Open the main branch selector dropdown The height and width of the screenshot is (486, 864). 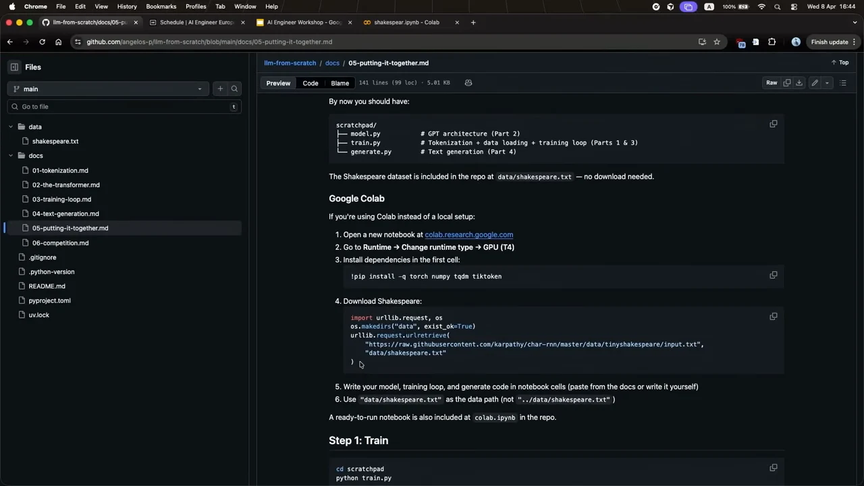[108, 88]
